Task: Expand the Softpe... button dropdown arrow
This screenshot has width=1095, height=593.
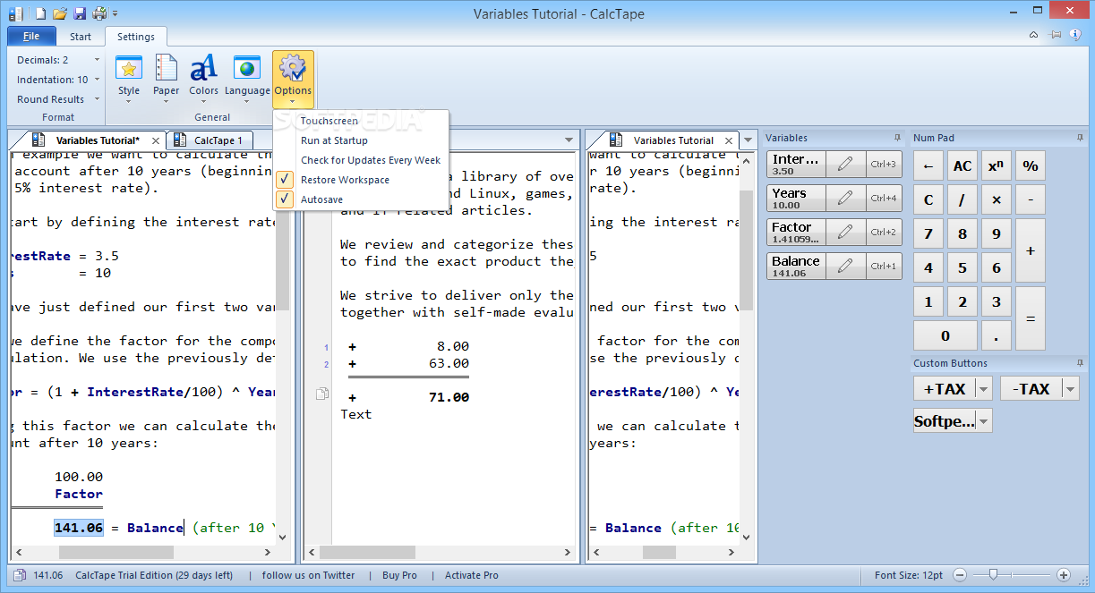Action: point(984,420)
